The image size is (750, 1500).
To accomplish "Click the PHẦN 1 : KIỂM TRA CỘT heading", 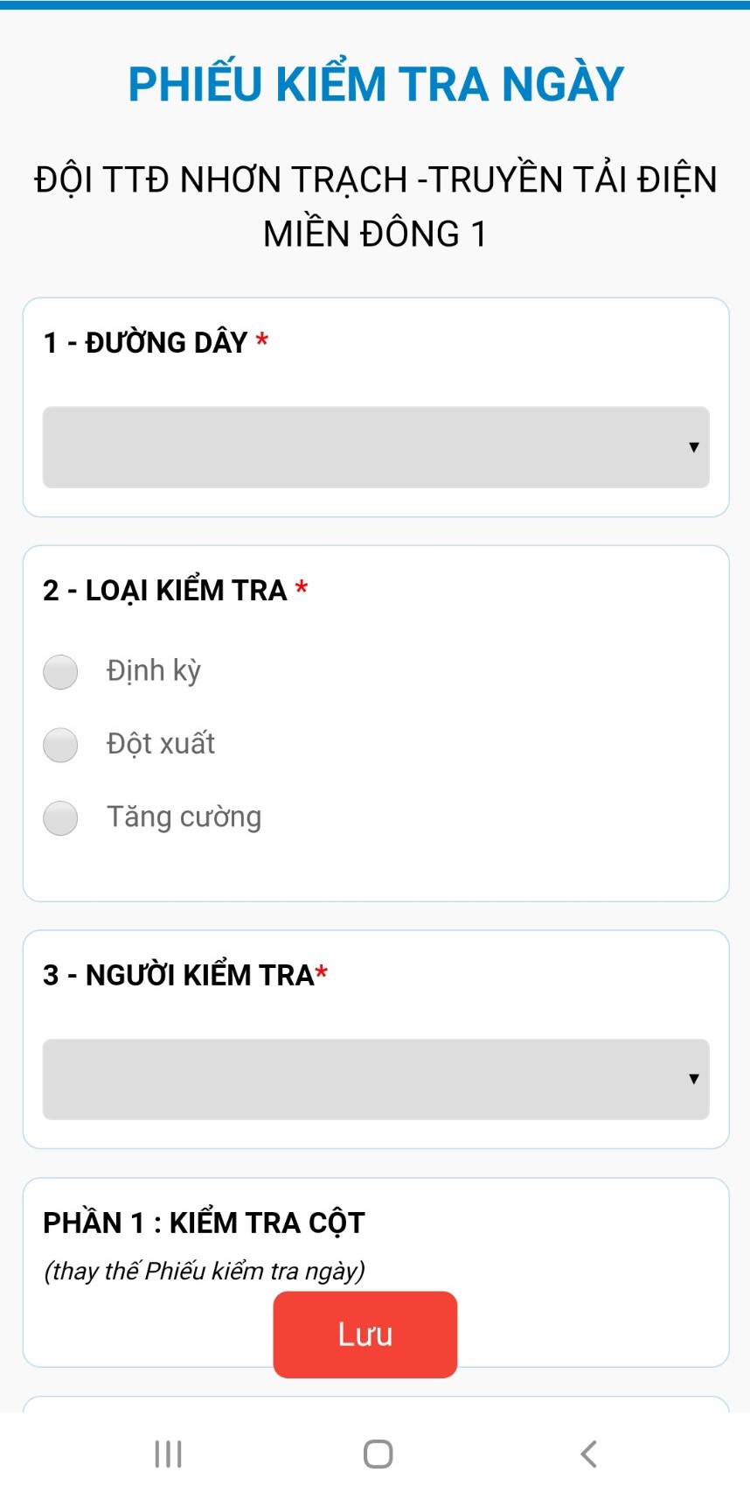I will [x=204, y=1223].
